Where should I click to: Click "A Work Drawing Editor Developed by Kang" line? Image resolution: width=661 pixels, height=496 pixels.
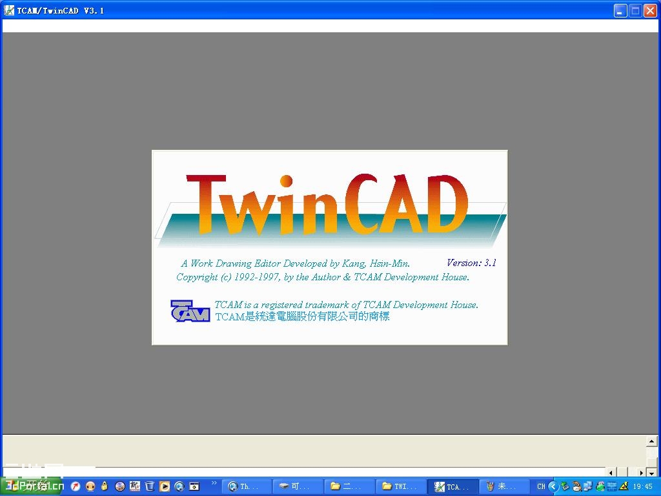tap(295, 263)
